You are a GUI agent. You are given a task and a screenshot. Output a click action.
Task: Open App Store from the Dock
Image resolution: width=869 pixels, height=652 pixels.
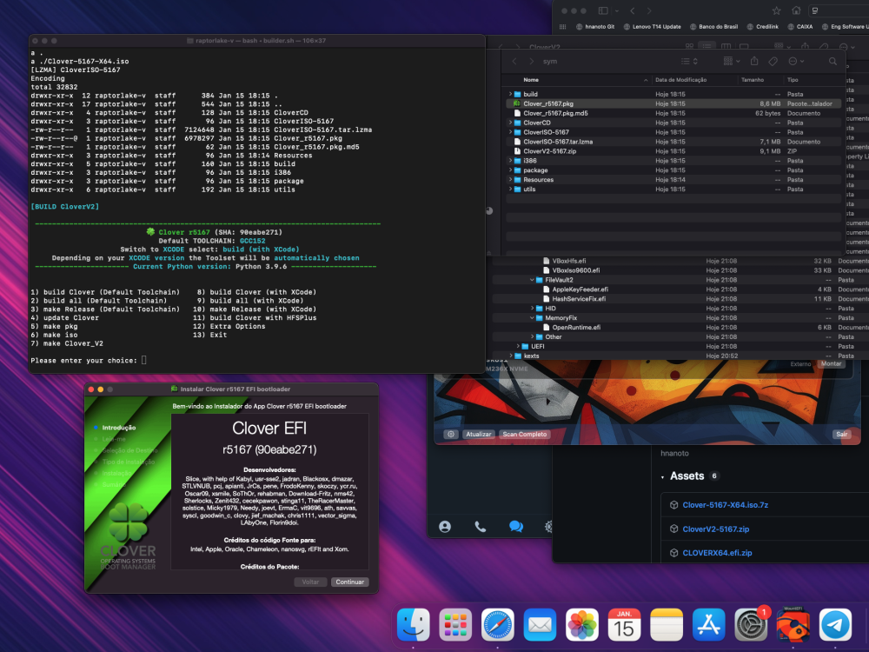(x=708, y=625)
